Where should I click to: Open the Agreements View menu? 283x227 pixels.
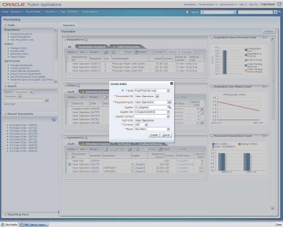84,149
